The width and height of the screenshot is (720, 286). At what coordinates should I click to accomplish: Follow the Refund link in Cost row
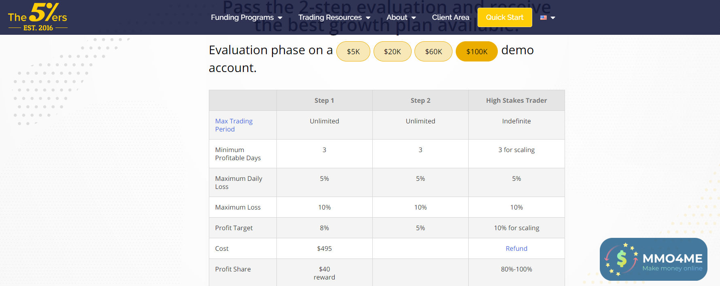point(516,248)
